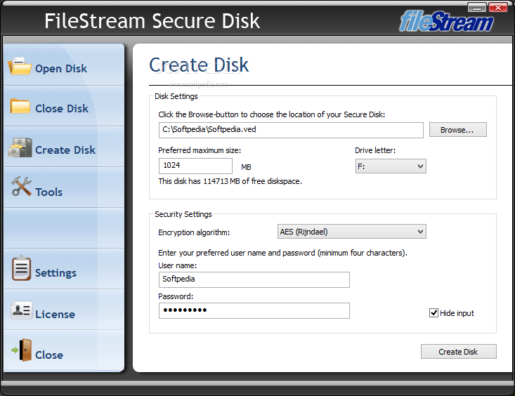Click the 'Security Settings' group label

point(183,214)
